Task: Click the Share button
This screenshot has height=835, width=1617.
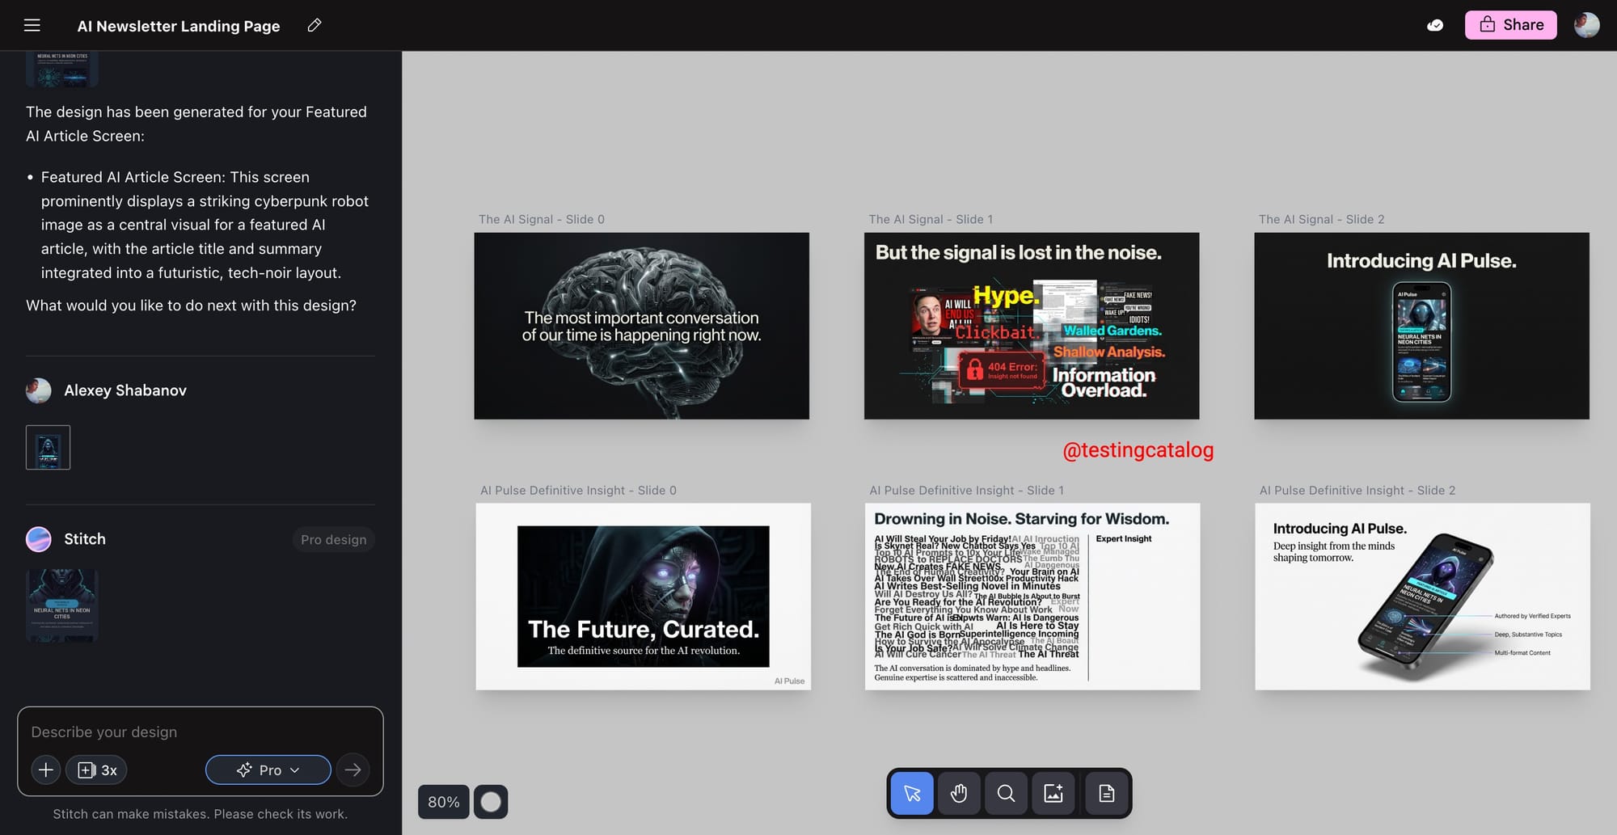Action: [x=1510, y=25]
